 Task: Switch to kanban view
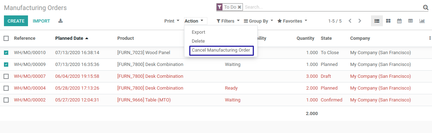pos(388,21)
